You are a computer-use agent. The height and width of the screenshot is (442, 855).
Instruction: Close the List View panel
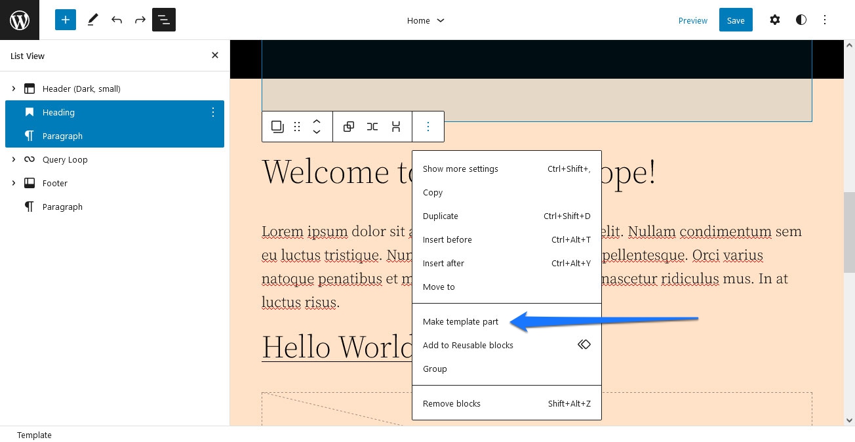point(215,55)
